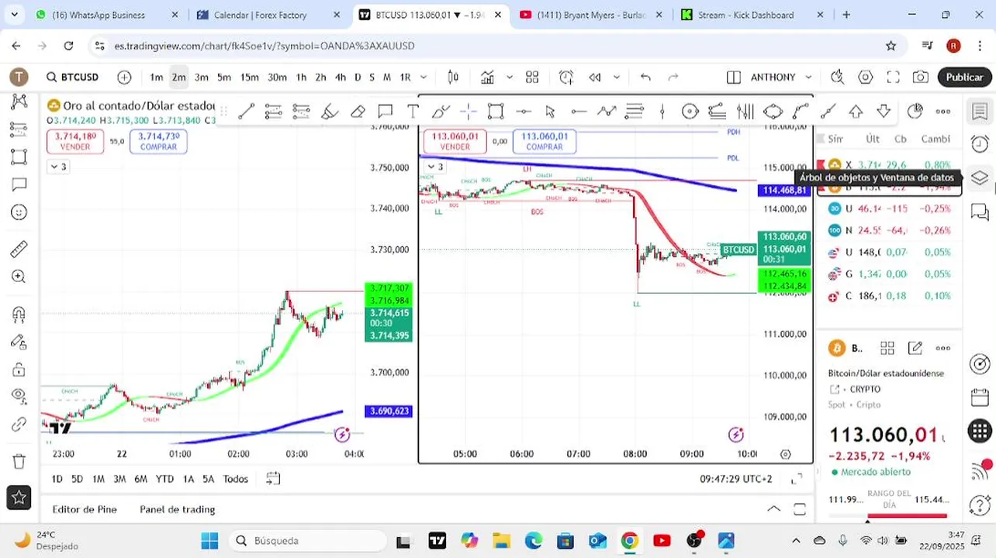Select the 2m timeframe
The width and height of the screenshot is (996, 558).
(179, 77)
